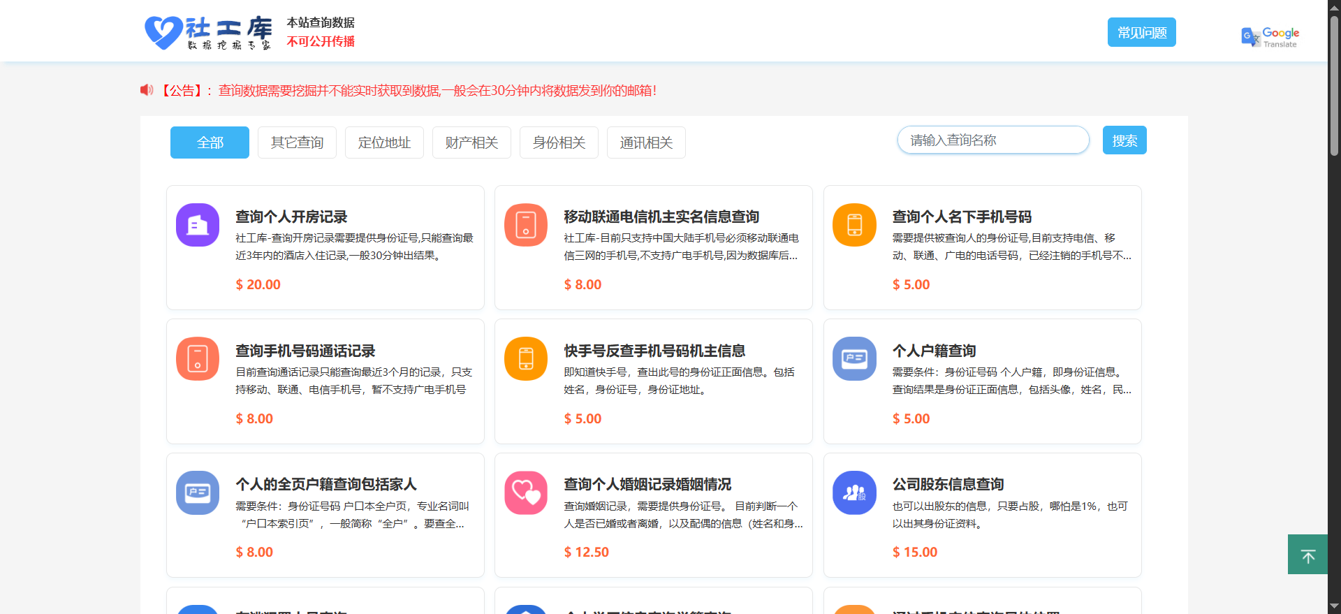The height and width of the screenshot is (614, 1341).
Task: Select the 全部 category tab
Action: coord(210,142)
